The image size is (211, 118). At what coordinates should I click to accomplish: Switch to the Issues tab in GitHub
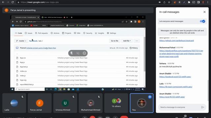coord(29,33)
